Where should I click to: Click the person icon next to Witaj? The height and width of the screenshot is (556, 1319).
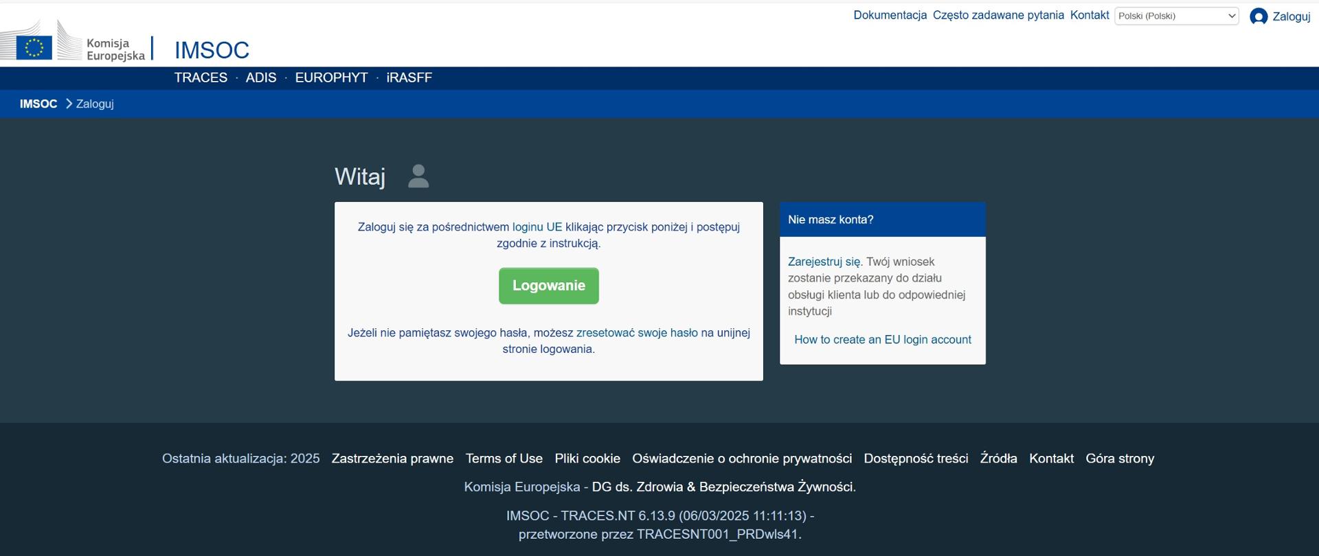point(418,176)
